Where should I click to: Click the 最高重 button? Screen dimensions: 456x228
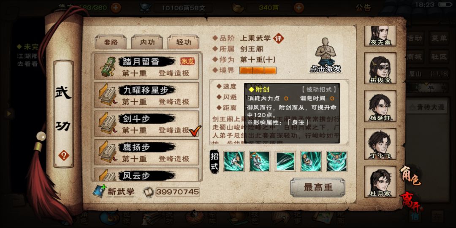tap(318, 187)
